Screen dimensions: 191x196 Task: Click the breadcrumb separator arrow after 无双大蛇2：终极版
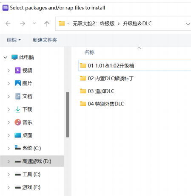119,24
